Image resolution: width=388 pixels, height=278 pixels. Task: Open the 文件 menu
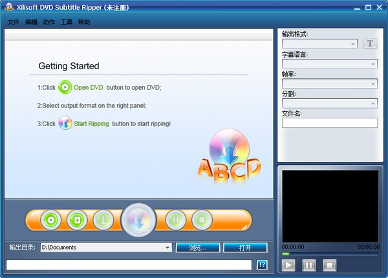[x=14, y=22]
